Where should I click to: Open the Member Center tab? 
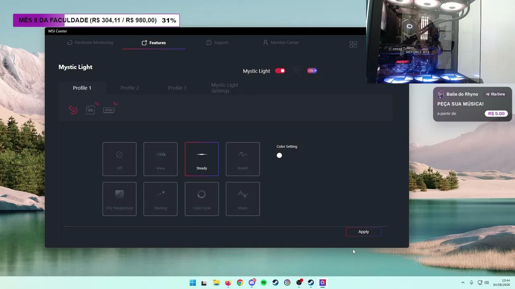(281, 43)
